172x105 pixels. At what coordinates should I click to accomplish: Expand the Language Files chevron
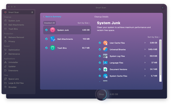145,63
